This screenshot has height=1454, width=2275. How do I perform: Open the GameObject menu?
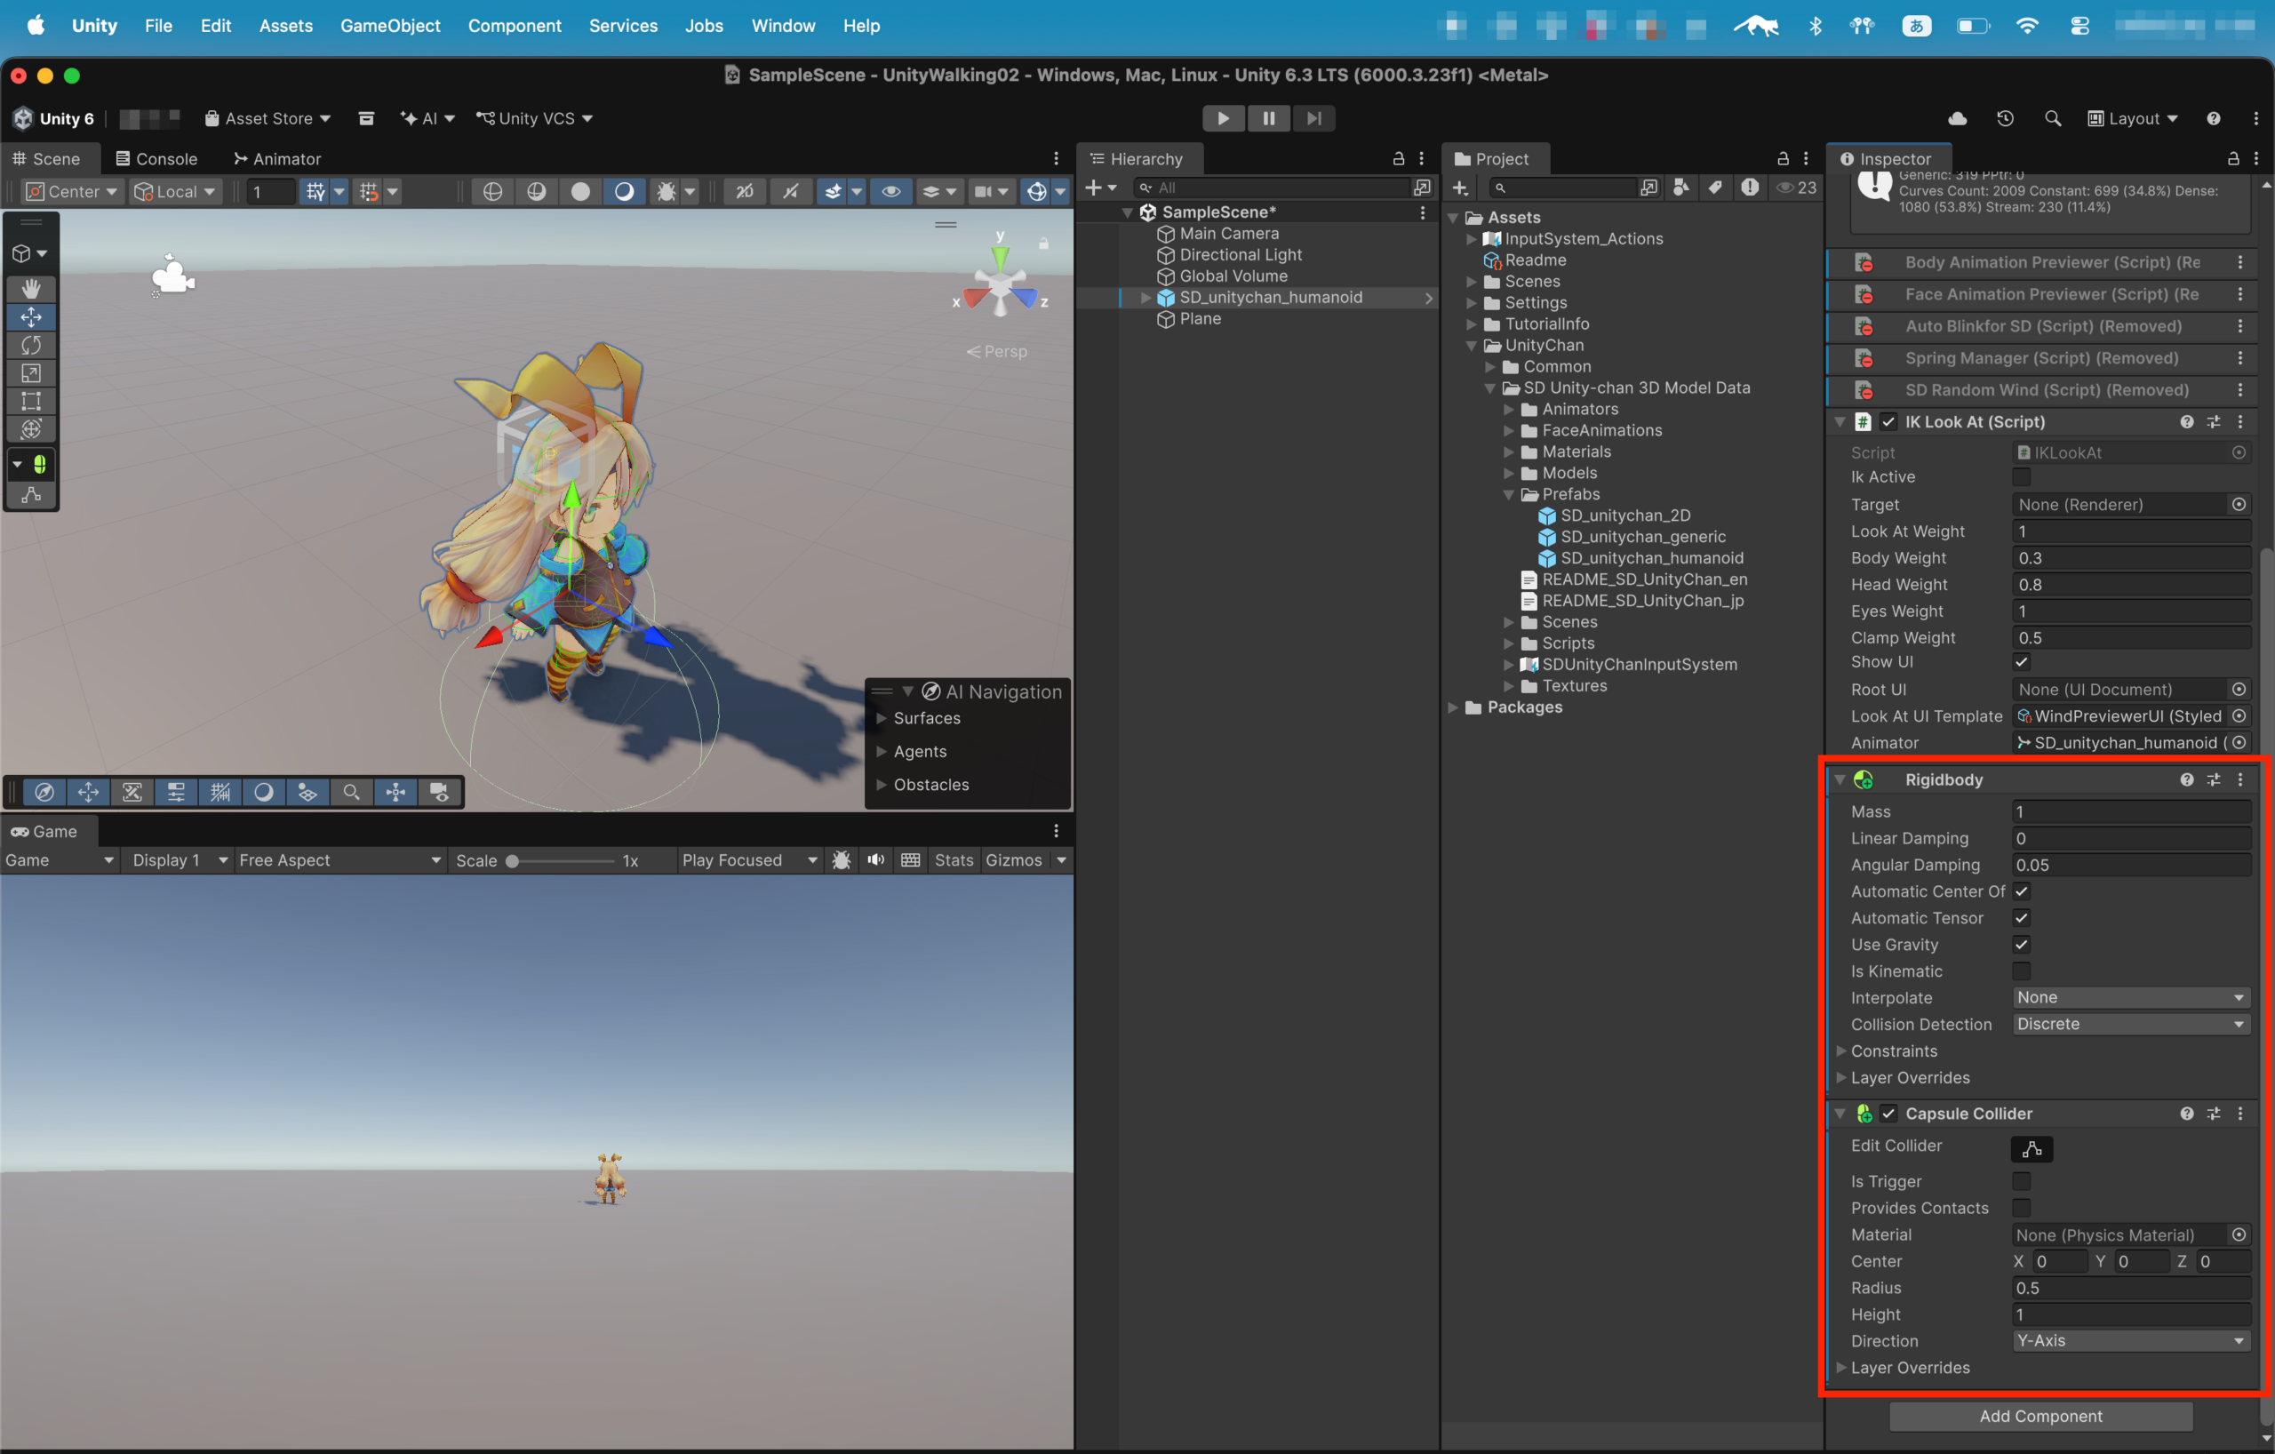point(390,26)
